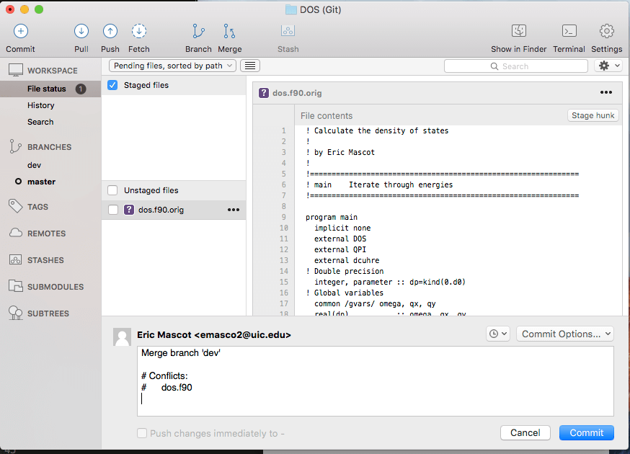Image resolution: width=630 pixels, height=454 pixels.
Task: Click the 'implicit none' code line
Action: coord(342,228)
